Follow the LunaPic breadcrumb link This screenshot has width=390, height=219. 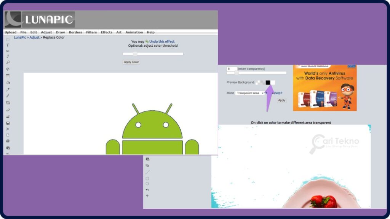coord(20,38)
